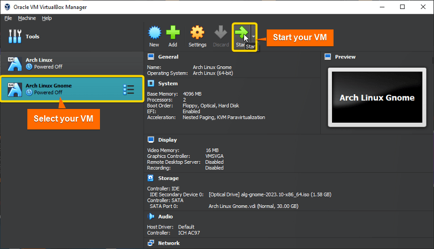Close the VirtualBox Manager window

point(423,7)
